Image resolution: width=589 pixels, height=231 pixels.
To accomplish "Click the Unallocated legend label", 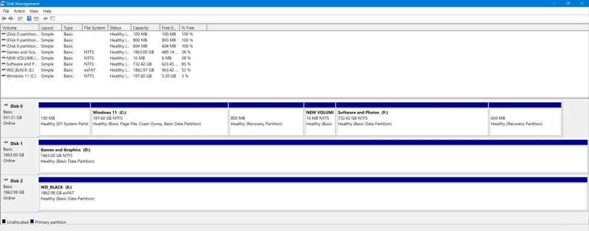I will 17,222.
